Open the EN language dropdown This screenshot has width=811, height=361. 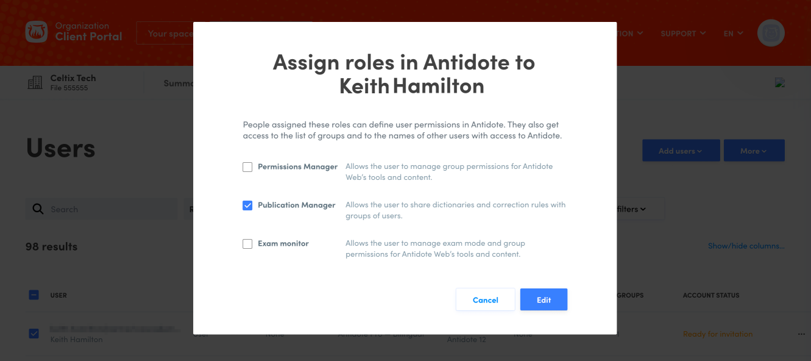733,34
